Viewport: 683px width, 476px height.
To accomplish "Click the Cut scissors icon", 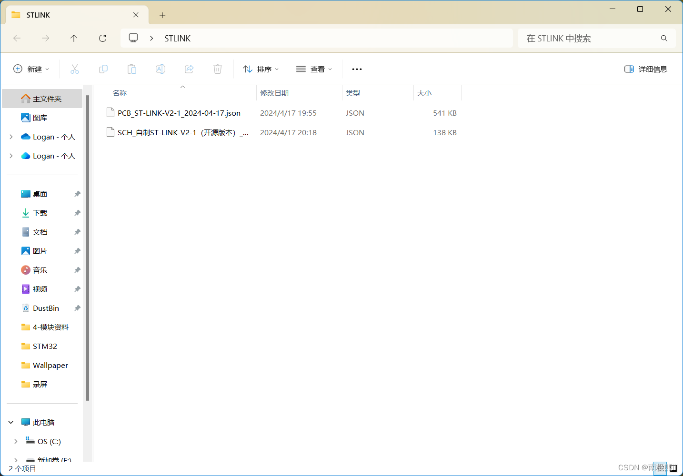I will click(75, 69).
